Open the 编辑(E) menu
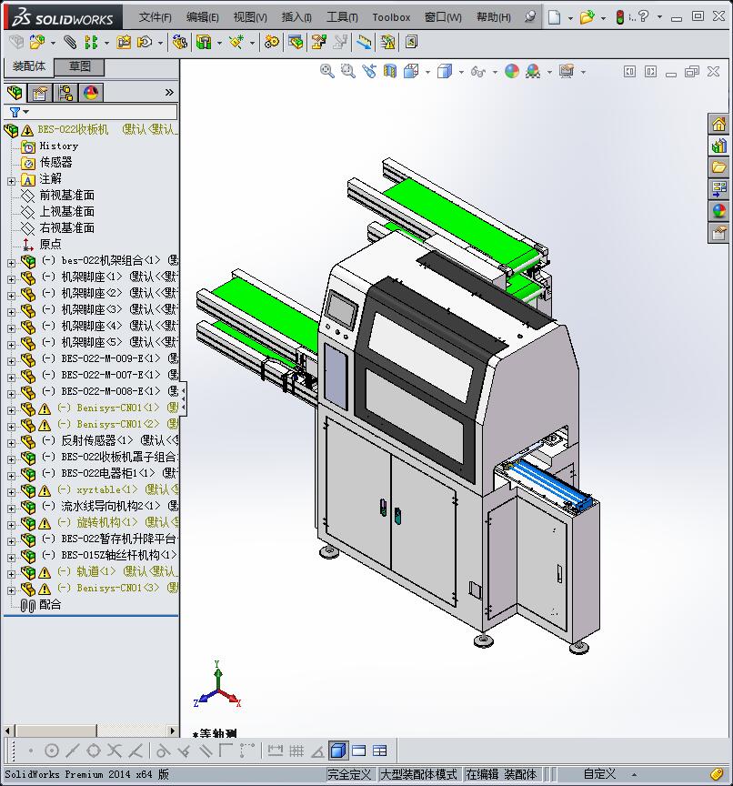This screenshot has width=733, height=786. click(203, 17)
